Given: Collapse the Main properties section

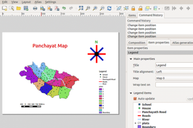Looking at the screenshot, I should [131, 59].
